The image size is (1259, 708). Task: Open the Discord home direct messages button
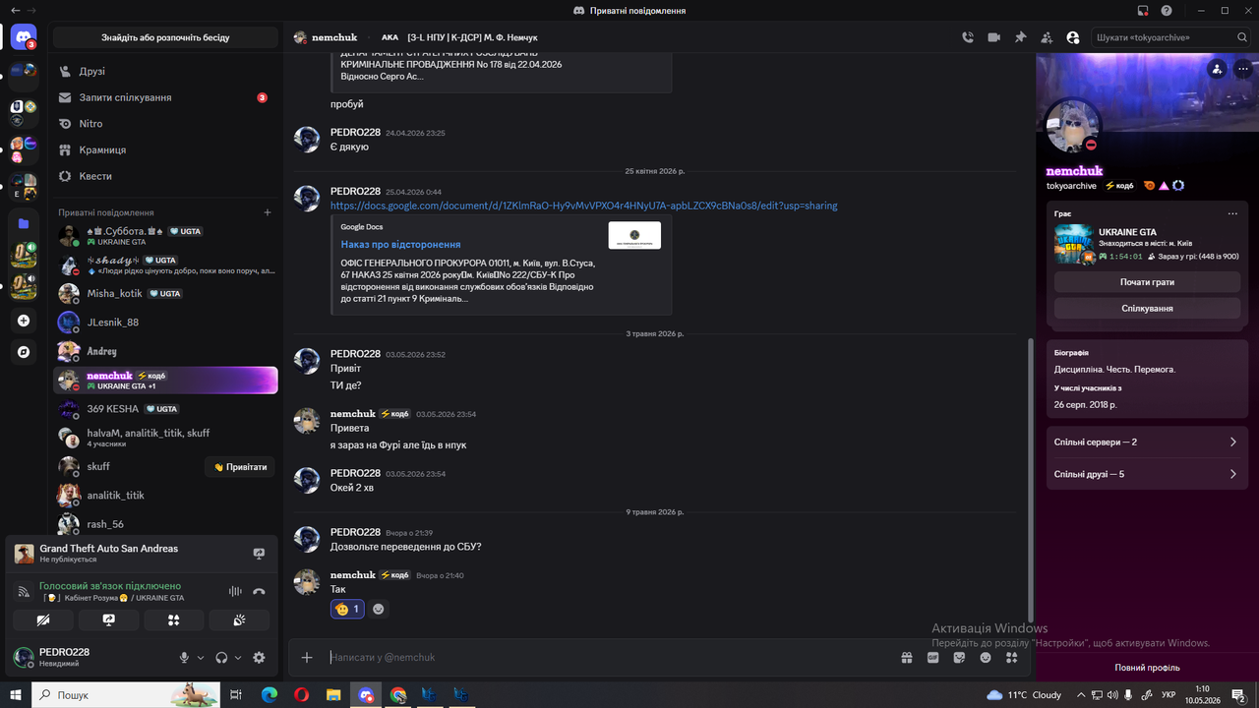pyautogui.click(x=24, y=38)
